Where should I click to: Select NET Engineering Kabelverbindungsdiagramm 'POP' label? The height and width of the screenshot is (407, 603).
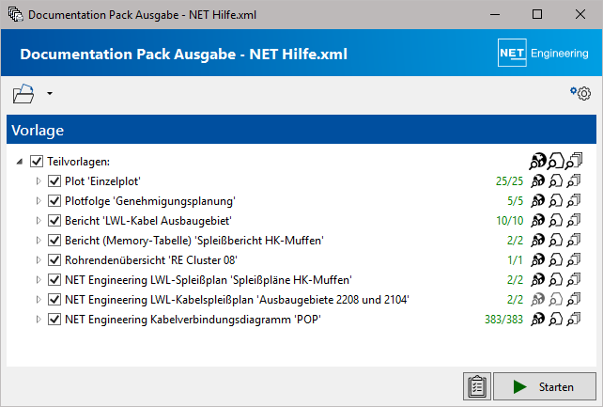pos(193,320)
